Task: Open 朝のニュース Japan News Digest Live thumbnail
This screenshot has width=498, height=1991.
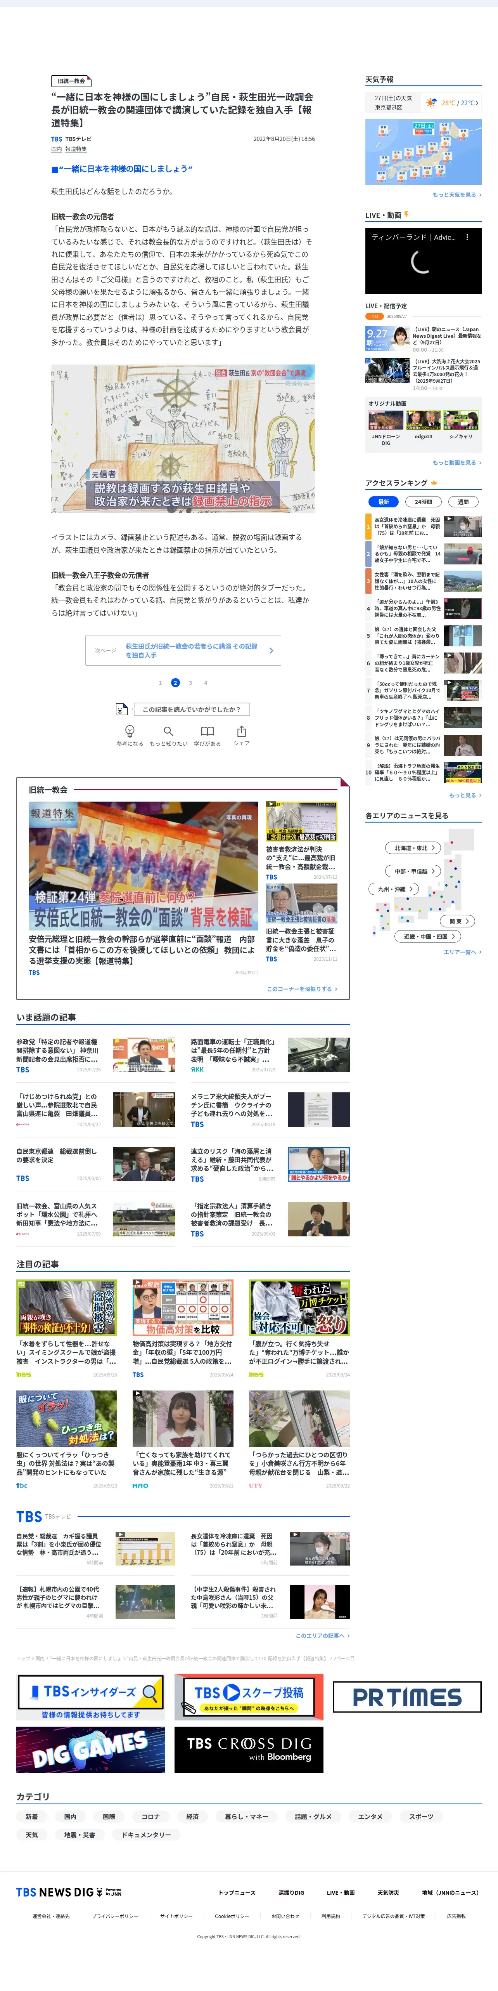Action: click(x=387, y=338)
